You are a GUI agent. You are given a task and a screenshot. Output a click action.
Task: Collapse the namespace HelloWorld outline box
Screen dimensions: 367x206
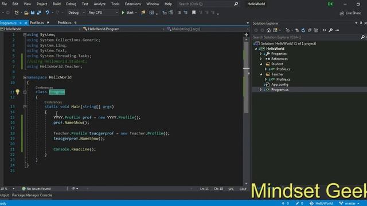pos(25,77)
